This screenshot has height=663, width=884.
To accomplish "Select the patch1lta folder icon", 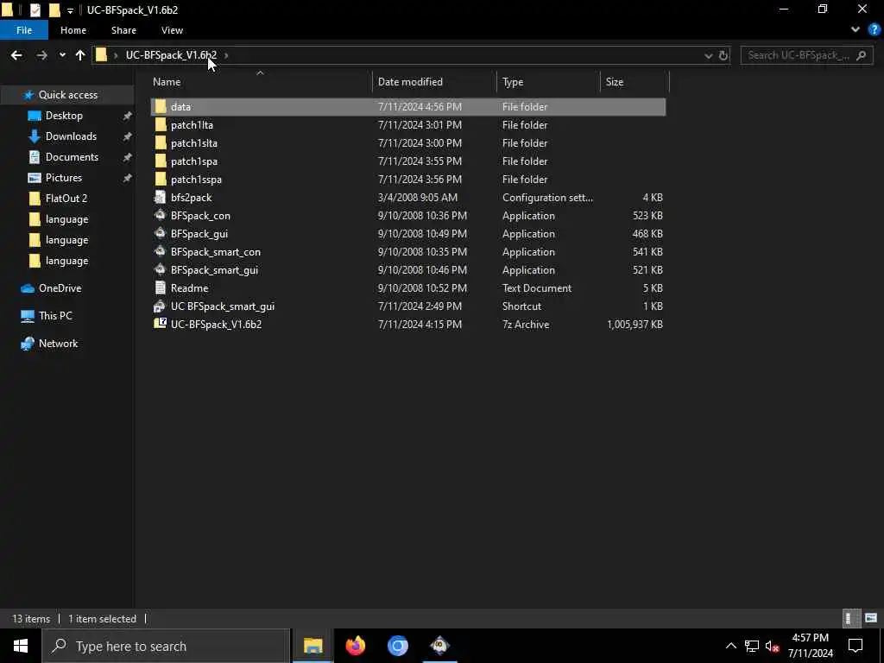I will (161, 124).
